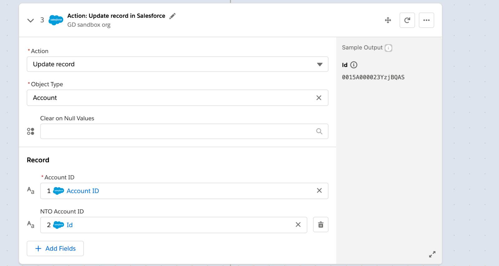499x266 pixels.
Task: Click the Clear on Null Values search field
Action: [x=184, y=131]
